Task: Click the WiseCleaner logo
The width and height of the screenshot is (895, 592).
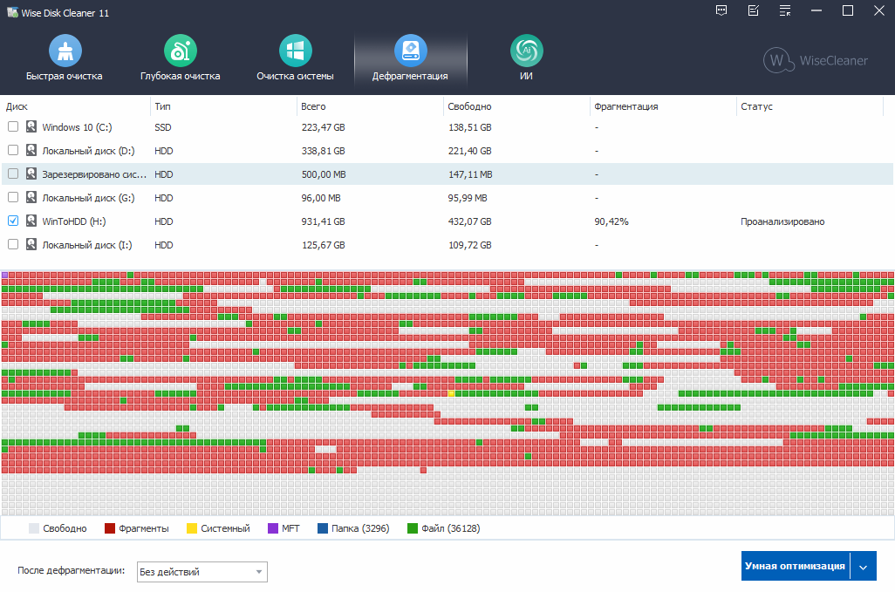Action: pos(816,60)
